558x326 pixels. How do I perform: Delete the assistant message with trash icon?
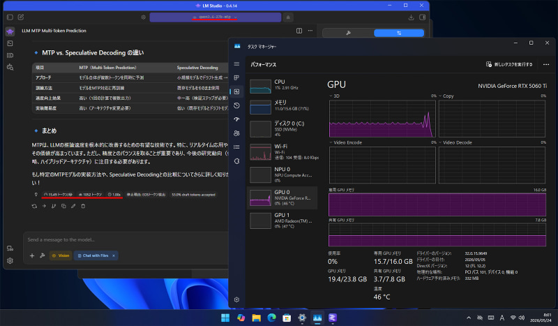pos(83,206)
